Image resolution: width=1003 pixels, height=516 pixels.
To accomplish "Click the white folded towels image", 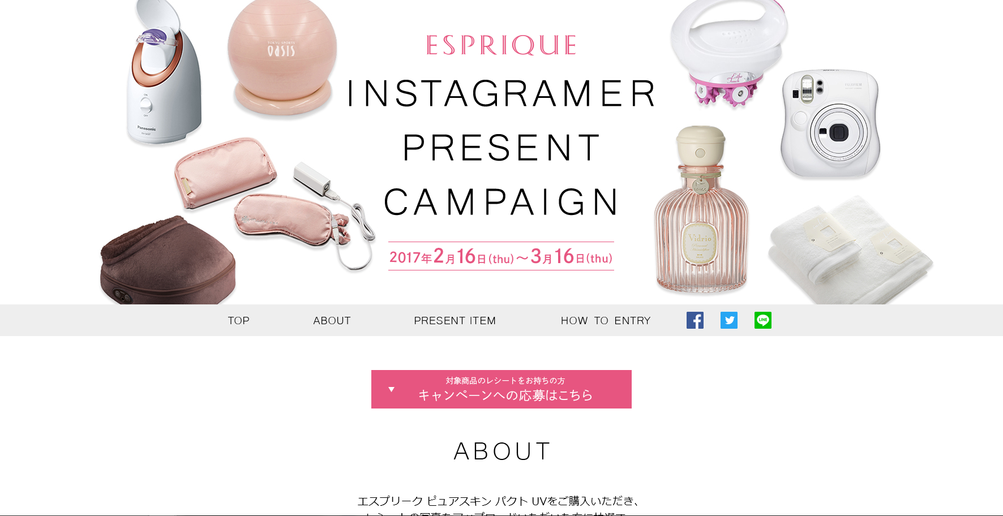I will pyautogui.click(x=850, y=250).
